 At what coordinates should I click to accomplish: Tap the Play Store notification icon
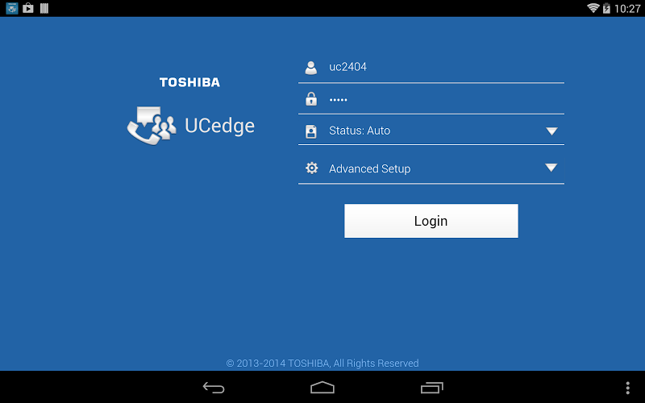pyautogui.click(x=28, y=8)
